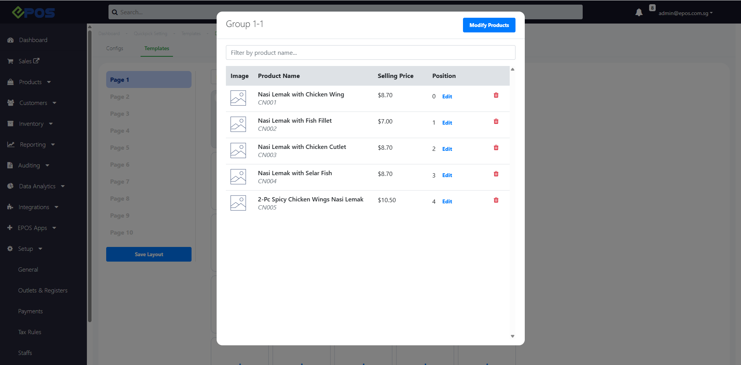This screenshot has height=365, width=741.
Task: Click the product list scrollbar down arrow
Action: (x=512, y=336)
